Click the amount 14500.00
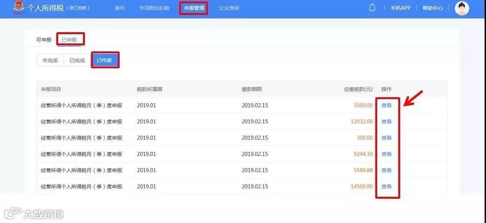486x223 pixels. pos(362,187)
